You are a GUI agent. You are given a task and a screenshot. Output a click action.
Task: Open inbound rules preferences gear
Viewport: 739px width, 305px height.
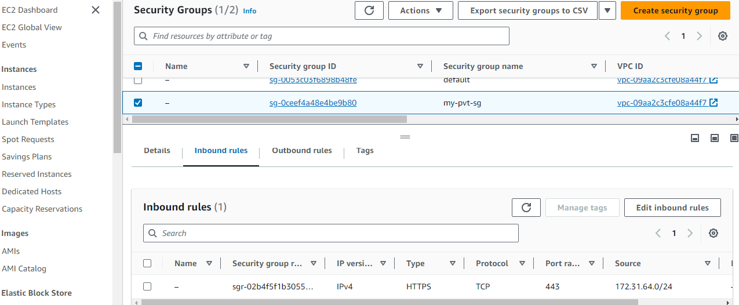713,233
